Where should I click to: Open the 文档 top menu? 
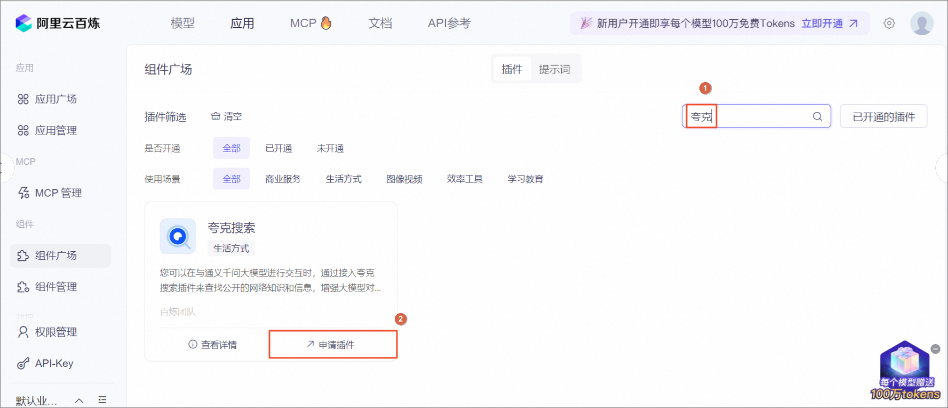coord(380,23)
